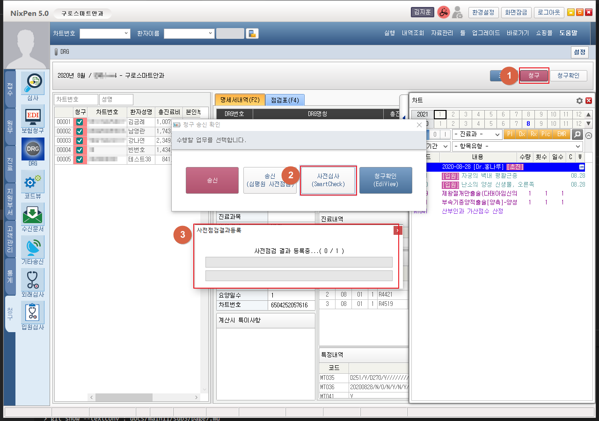Image resolution: width=599 pixels, height=421 pixels.
Task: Open the 수신문서 mail icon
Action: 33,215
